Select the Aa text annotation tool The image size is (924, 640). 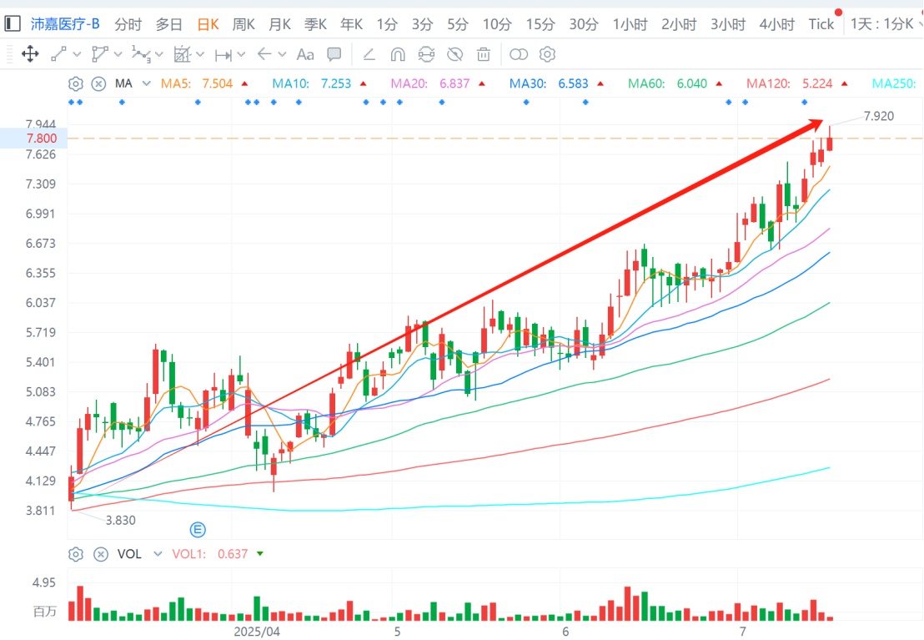coord(304,55)
